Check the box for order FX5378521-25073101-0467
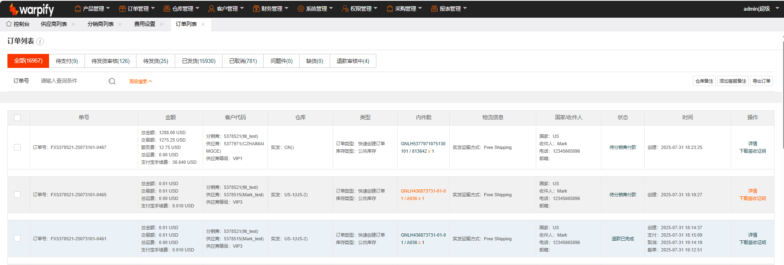This screenshot has width=784, height=265. pos(17,147)
